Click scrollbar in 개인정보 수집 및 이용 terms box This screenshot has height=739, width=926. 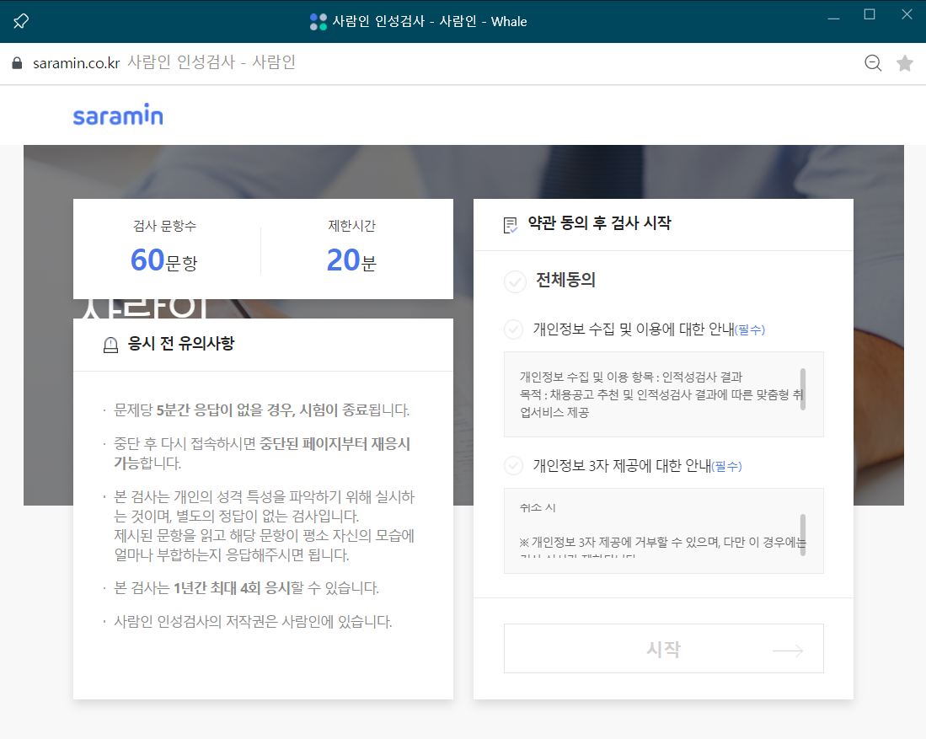pos(803,389)
